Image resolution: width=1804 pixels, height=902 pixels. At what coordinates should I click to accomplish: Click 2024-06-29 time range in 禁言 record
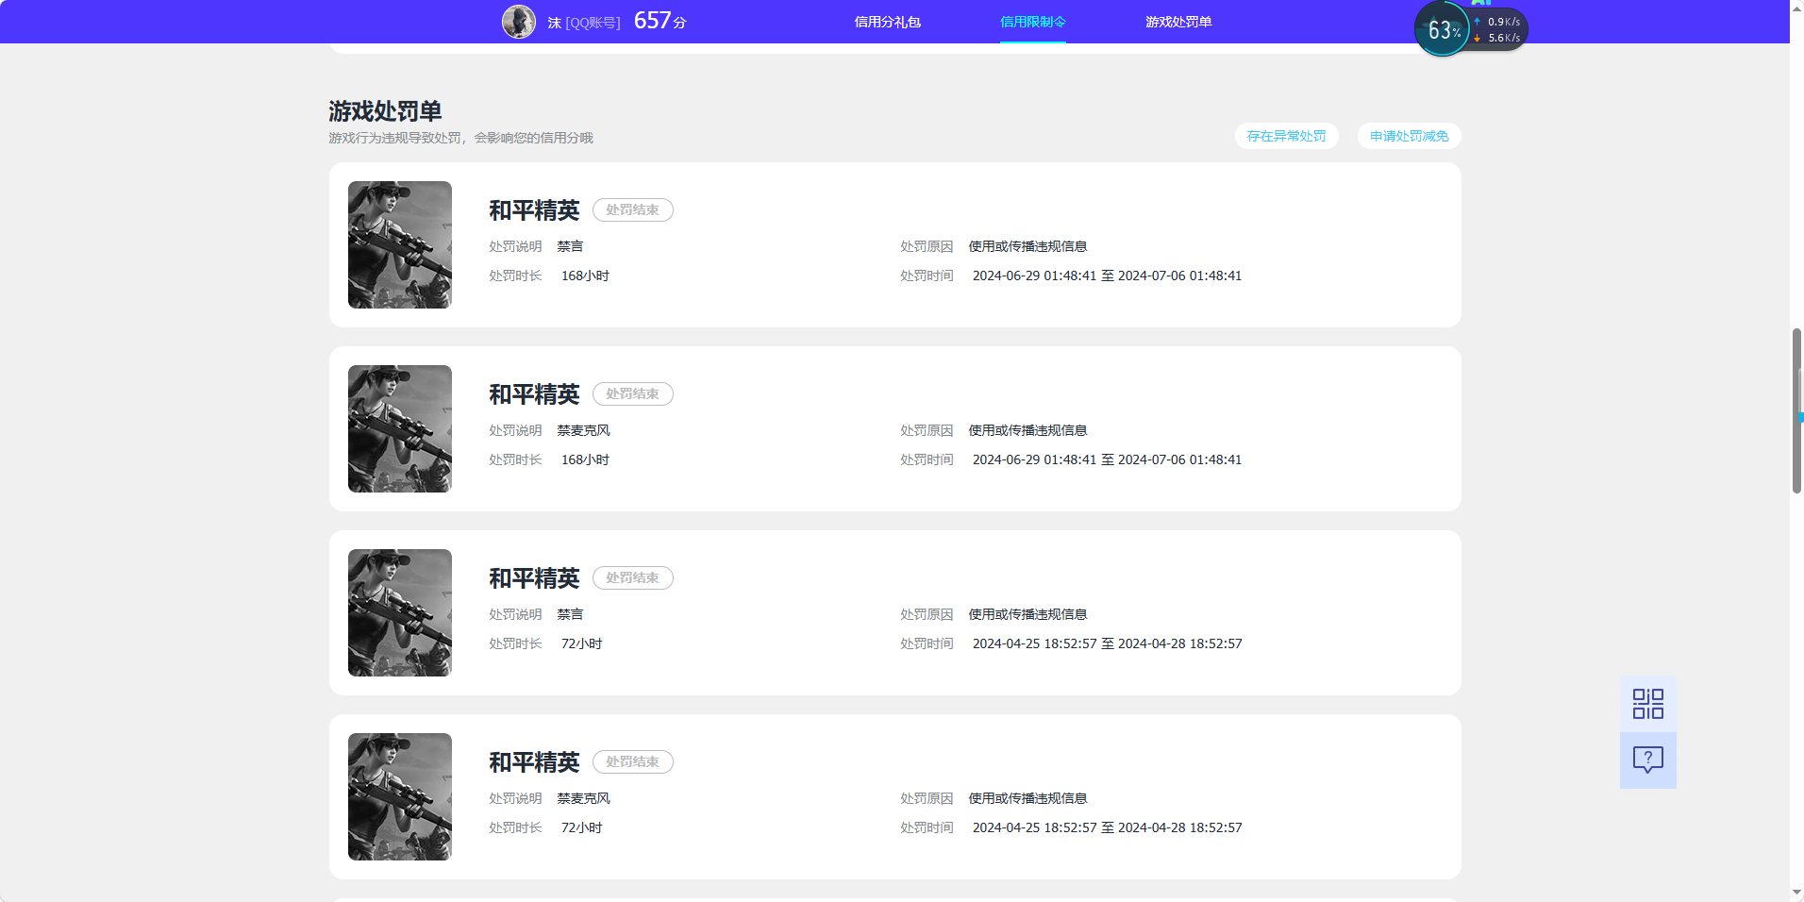pos(1107,276)
